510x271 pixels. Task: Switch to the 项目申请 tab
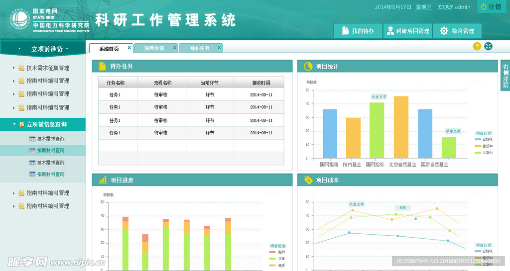coord(153,48)
